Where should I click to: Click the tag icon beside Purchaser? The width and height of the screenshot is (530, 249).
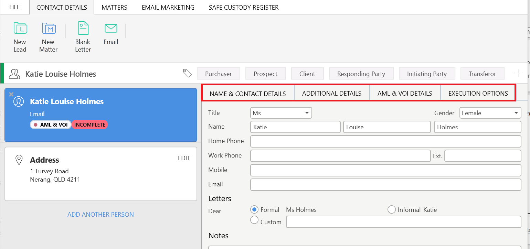point(187,73)
